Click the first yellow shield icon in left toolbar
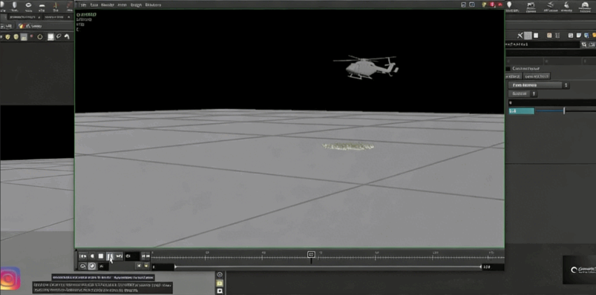The image size is (596, 295). pos(7,36)
